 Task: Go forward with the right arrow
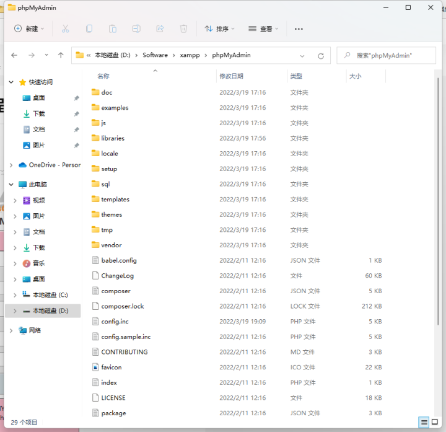tap(32, 55)
